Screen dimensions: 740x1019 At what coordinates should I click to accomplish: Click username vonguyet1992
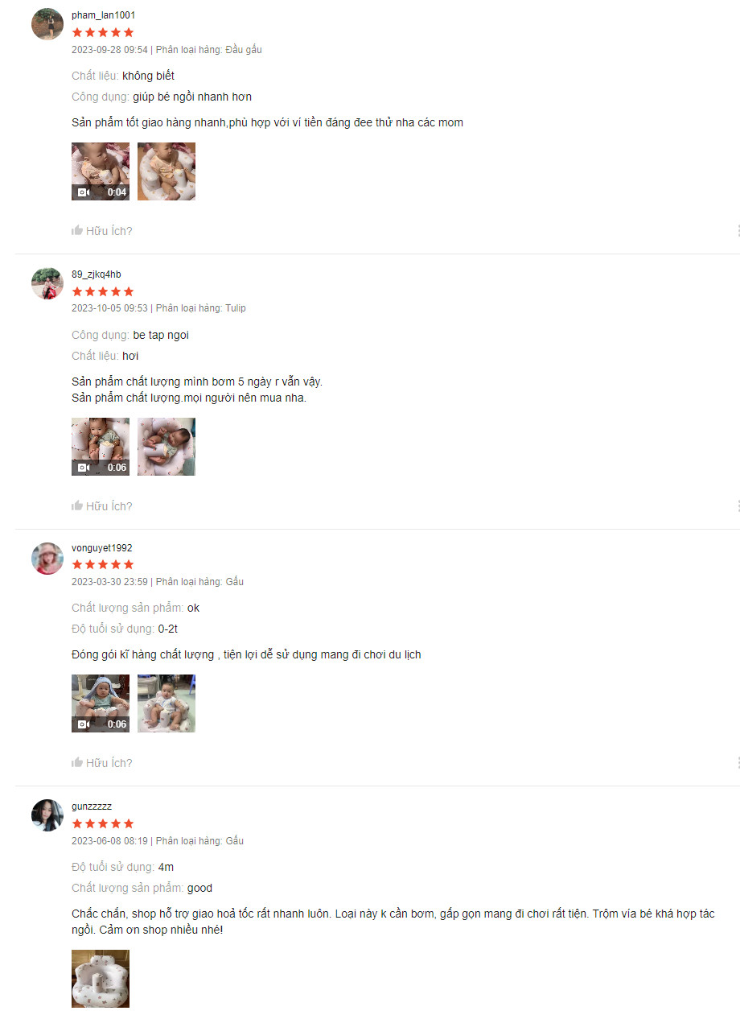pyautogui.click(x=102, y=548)
